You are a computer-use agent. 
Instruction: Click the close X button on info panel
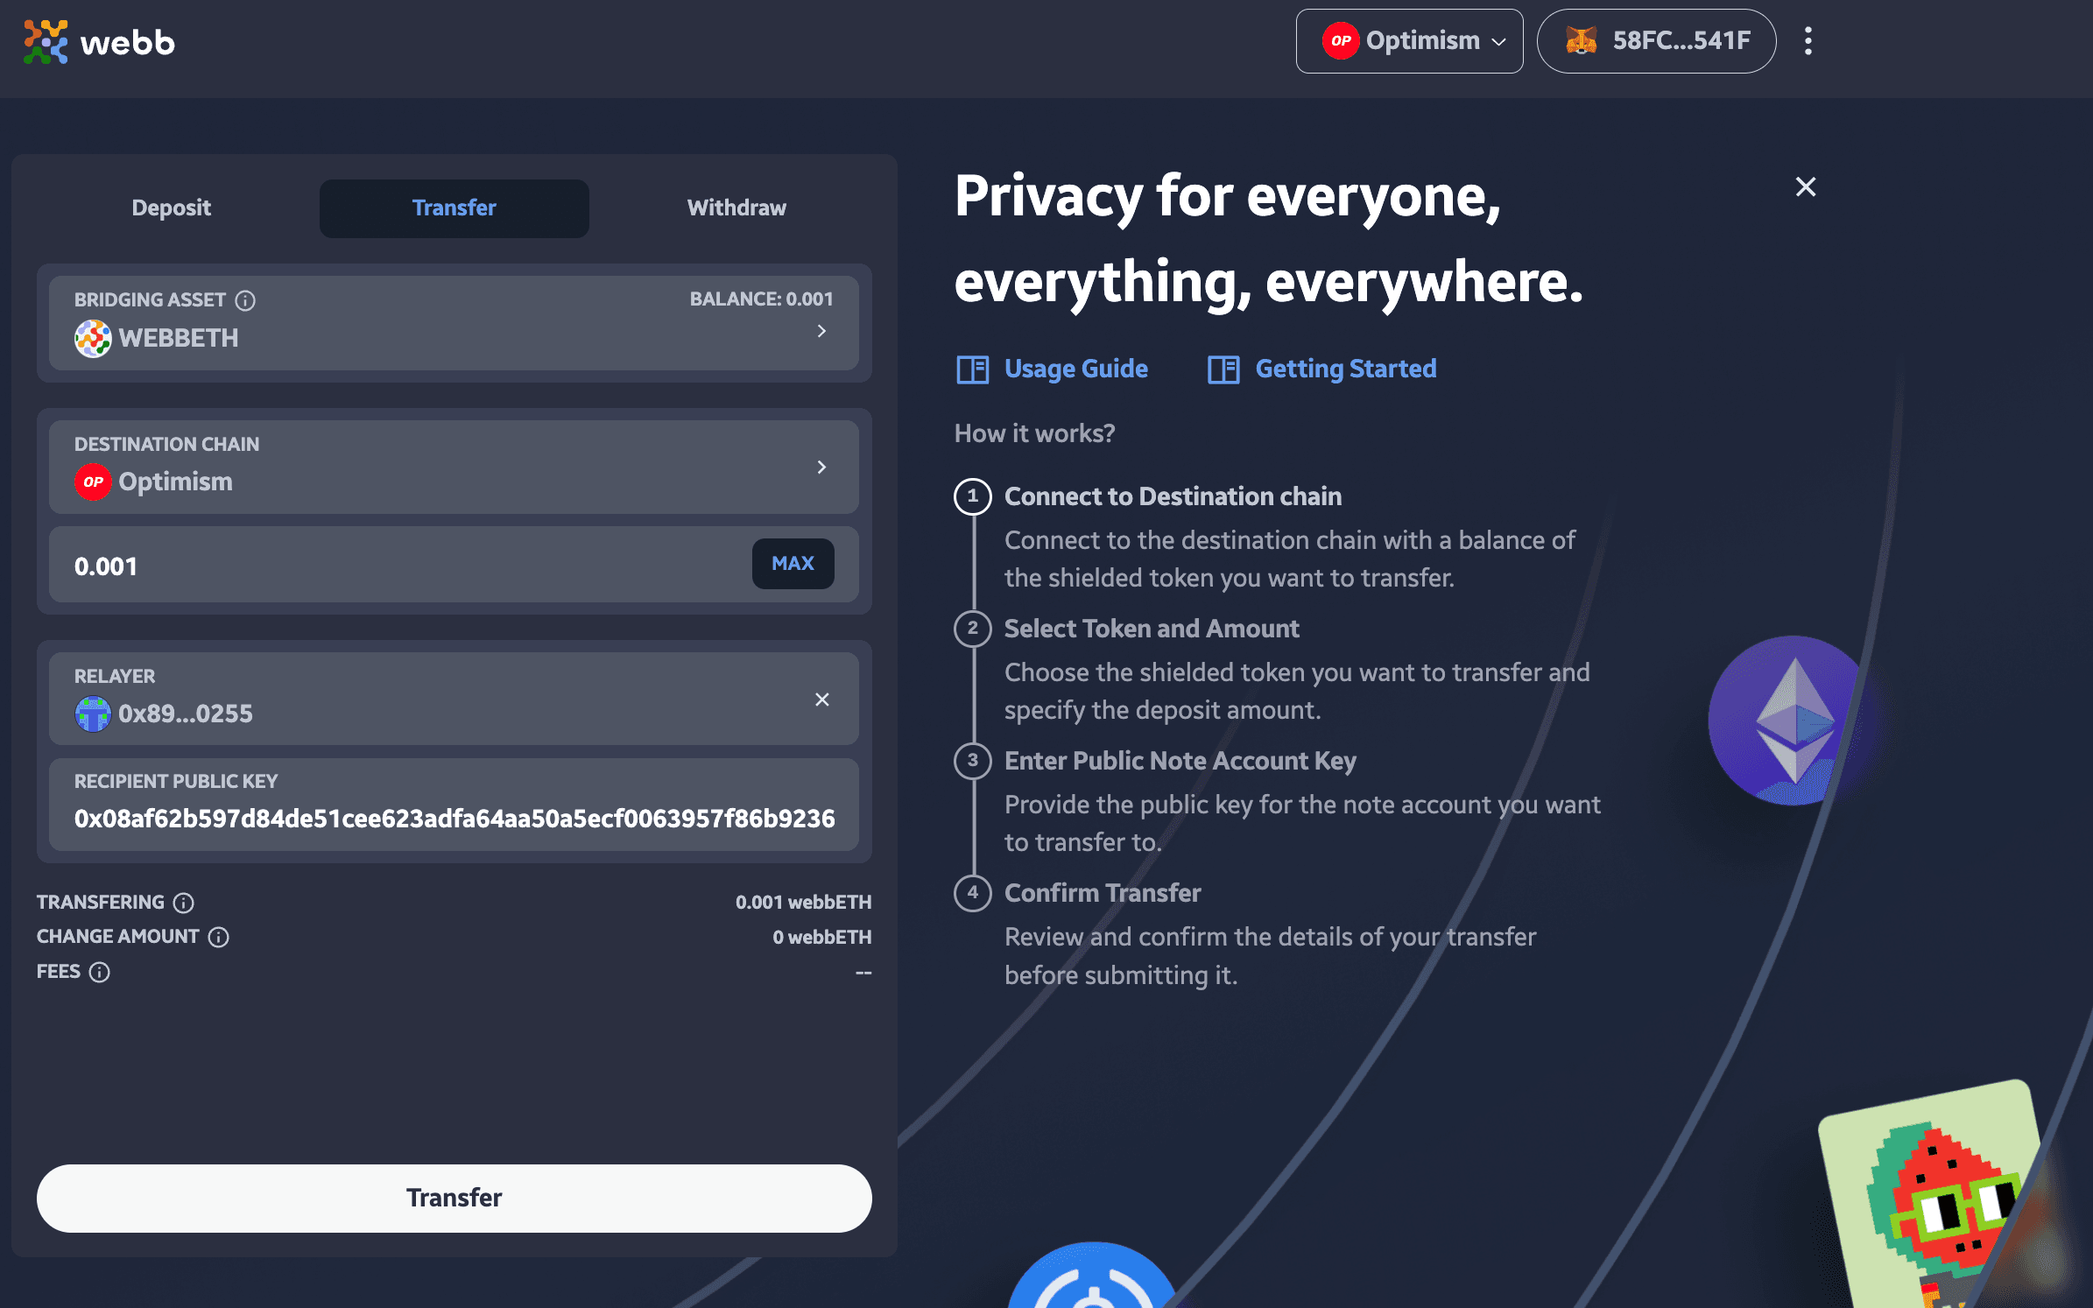pos(1805,186)
